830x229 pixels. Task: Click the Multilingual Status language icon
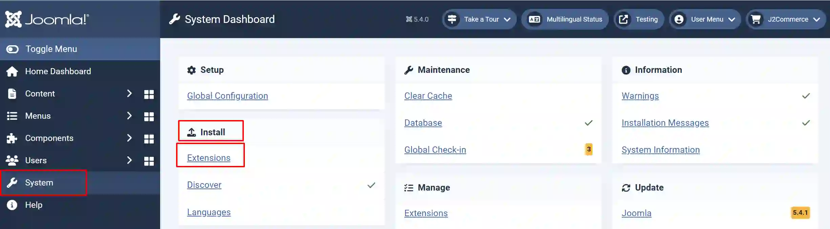point(534,19)
